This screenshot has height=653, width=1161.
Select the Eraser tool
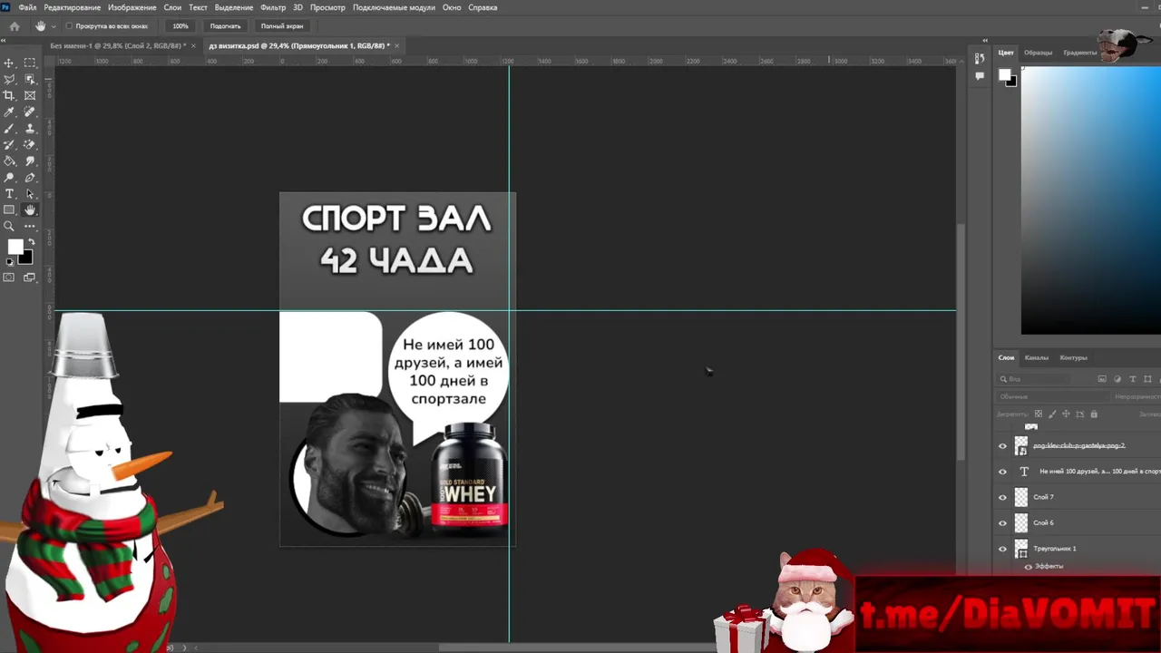tap(30, 144)
